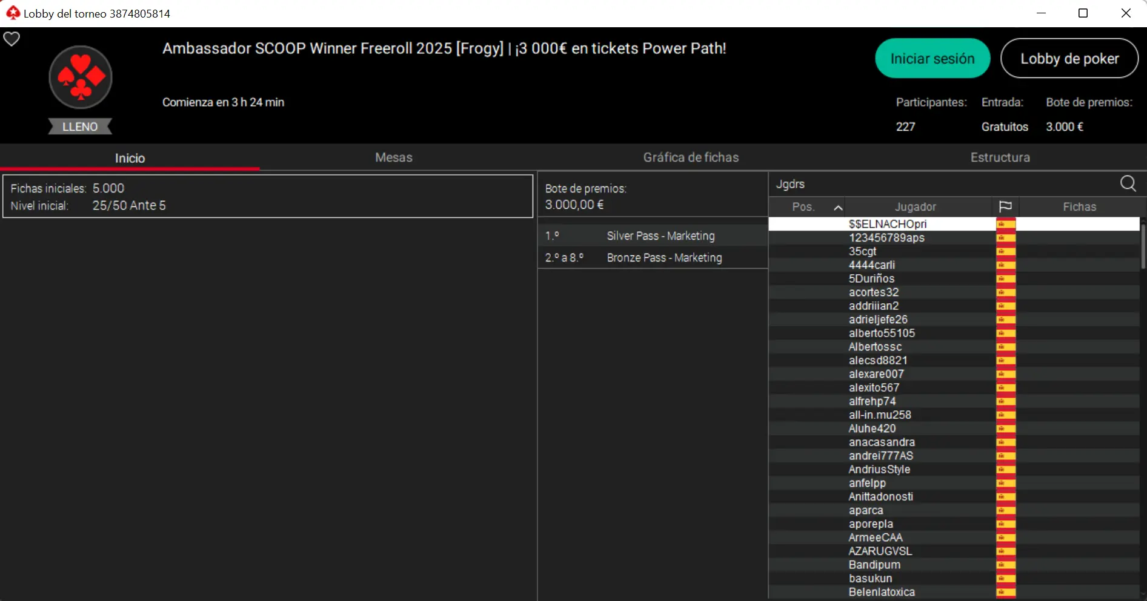Add tournament to favorites with heart icon
The width and height of the screenshot is (1147, 601).
12,39
